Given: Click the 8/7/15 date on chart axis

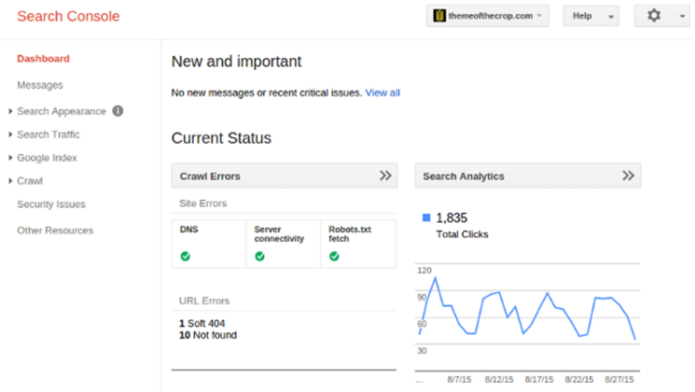Looking at the screenshot, I should 459,380.
